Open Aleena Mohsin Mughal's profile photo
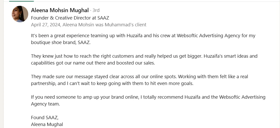The image size is (280, 128). tap(20, 14)
